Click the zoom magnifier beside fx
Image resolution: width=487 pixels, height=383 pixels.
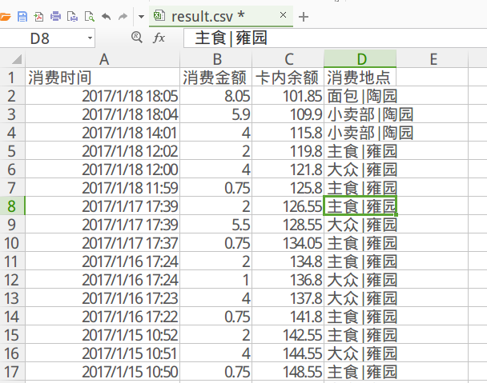pos(136,38)
